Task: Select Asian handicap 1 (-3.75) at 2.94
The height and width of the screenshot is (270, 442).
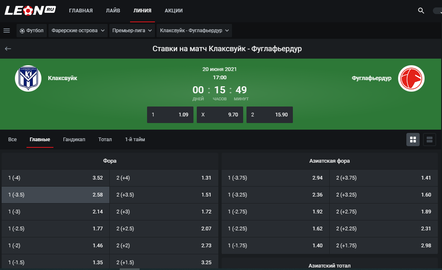Action: [x=275, y=178]
